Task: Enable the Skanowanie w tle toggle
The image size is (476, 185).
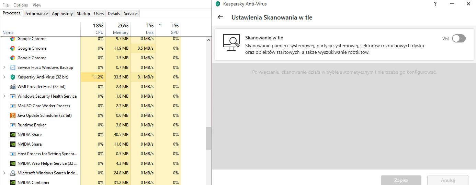Action: [458, 38]
